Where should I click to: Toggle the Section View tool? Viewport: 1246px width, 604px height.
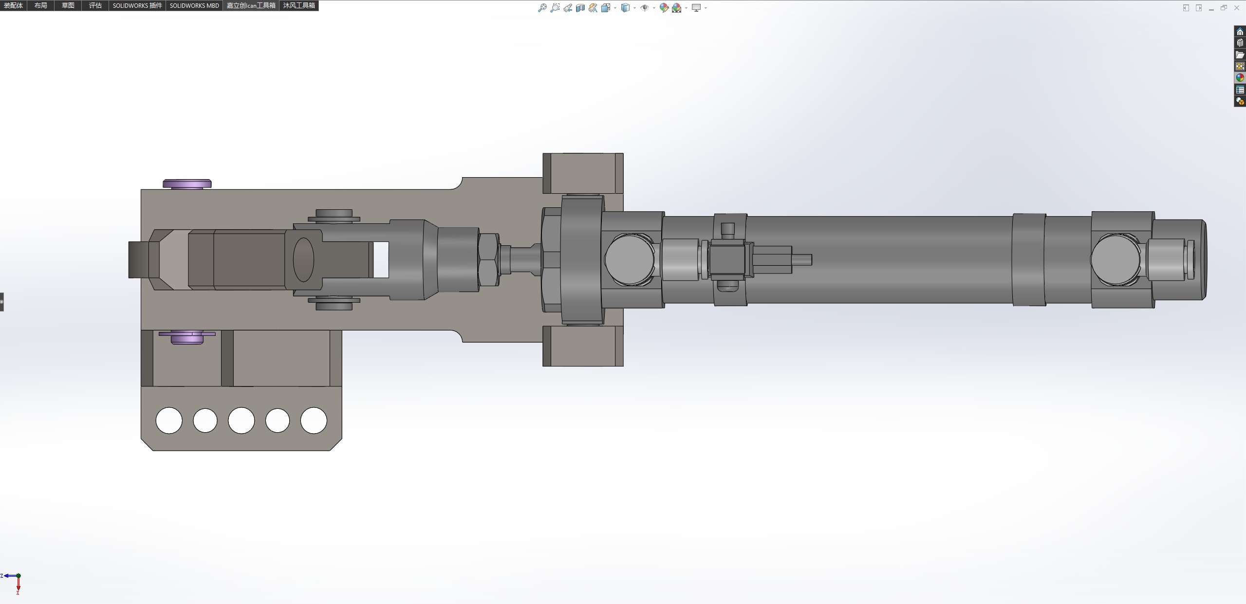580,8
